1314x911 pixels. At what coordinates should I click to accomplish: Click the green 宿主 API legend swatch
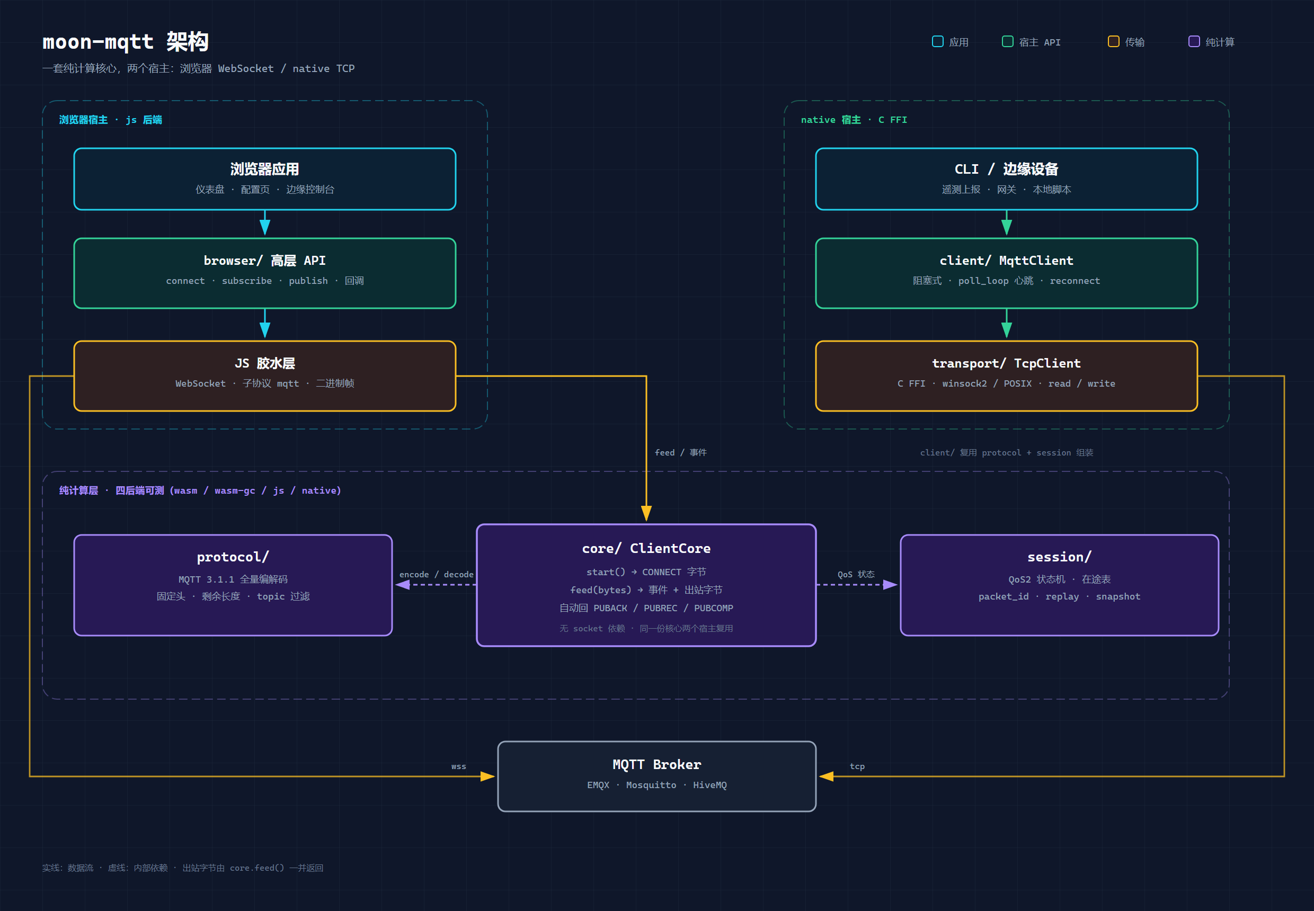[x=1007, y=42]
